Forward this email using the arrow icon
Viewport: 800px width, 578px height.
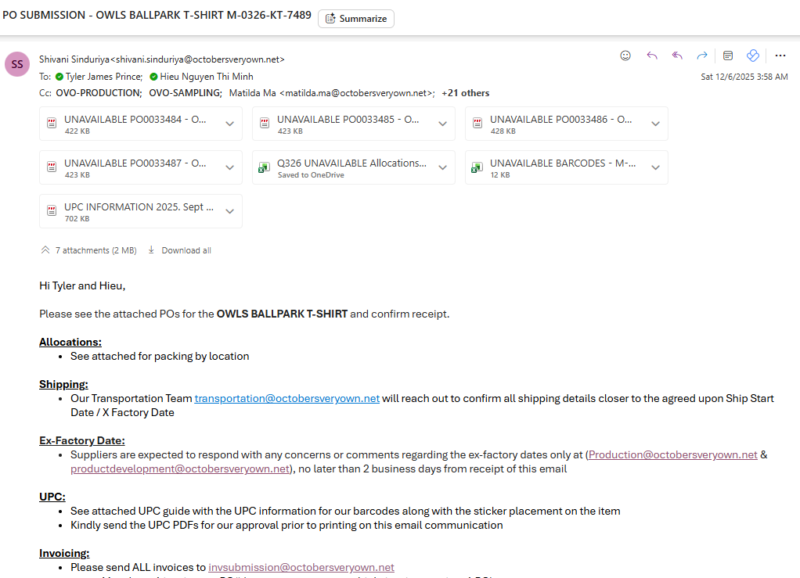point(702,56)
